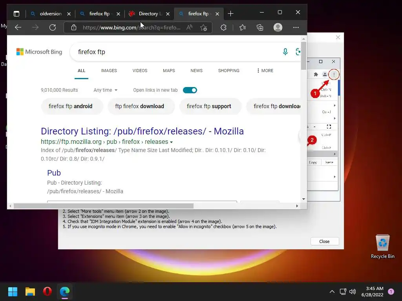Refresh the Bing page
This screenshot has height=301, width=402.
(x=53, y=27)
